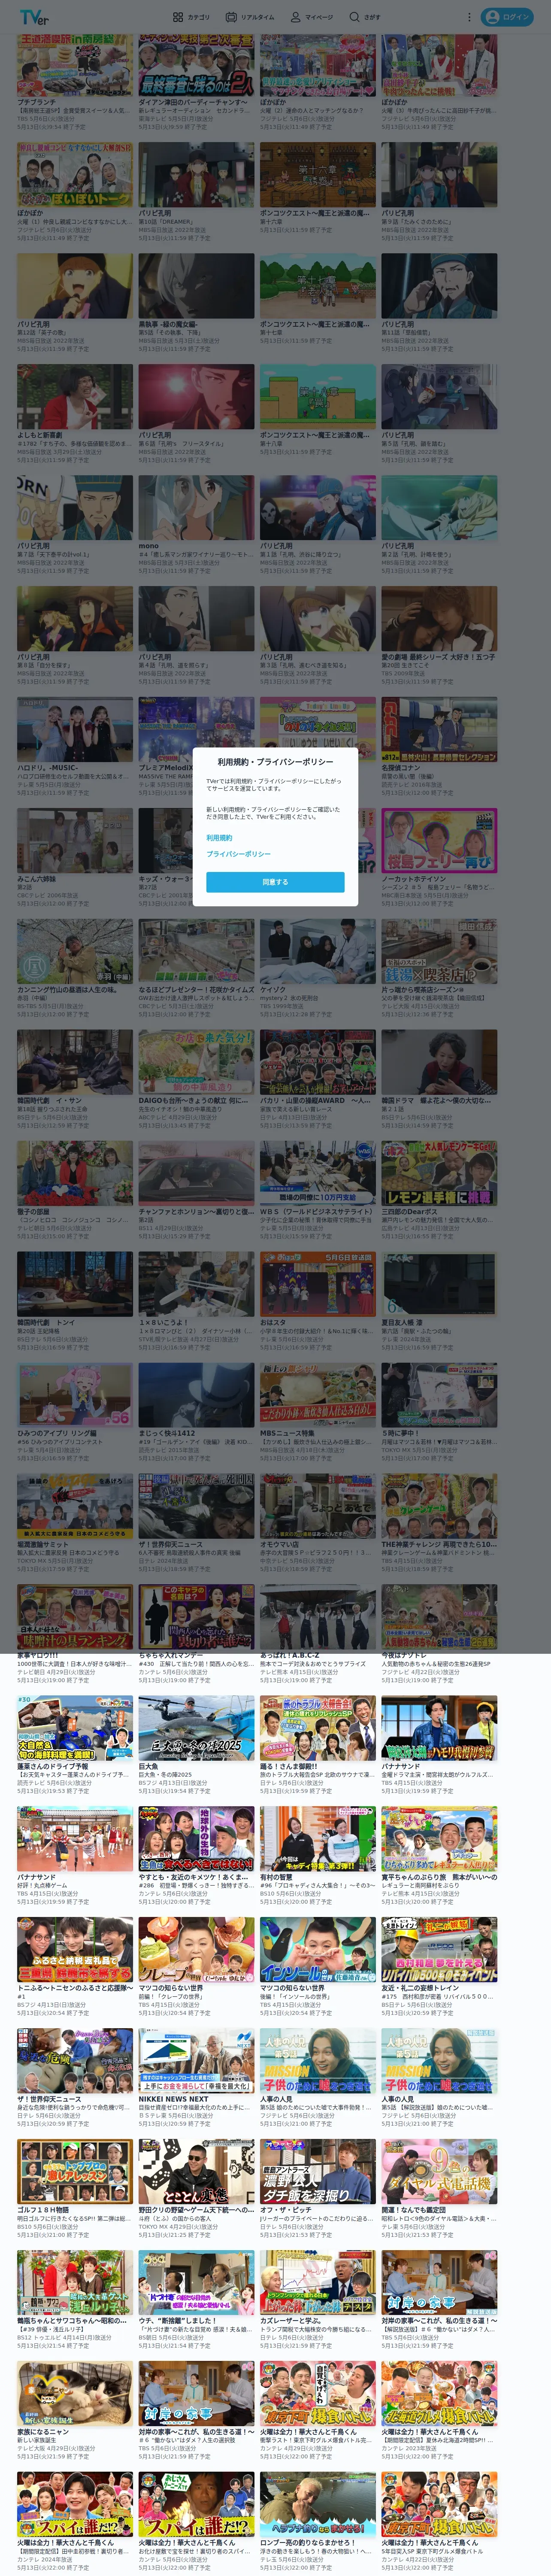Open the おはスタ thumbnail
Screen dimensions: 551x2576
click(317, 1284)
